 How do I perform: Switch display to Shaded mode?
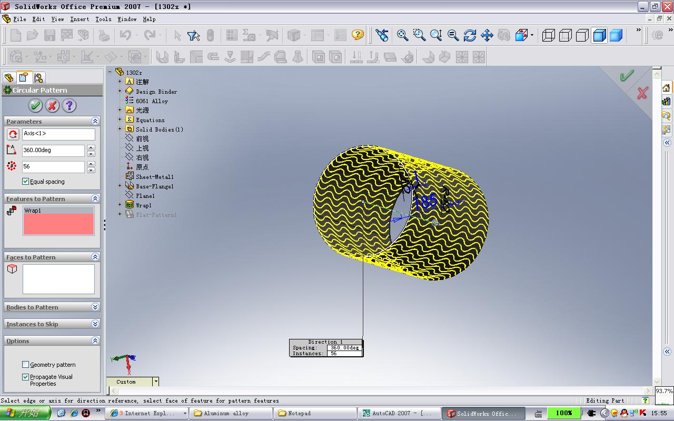(616, 35)
